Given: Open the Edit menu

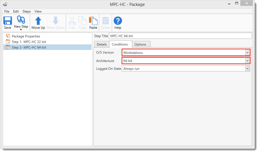Looking at the screenshot, I should (16, 11).
